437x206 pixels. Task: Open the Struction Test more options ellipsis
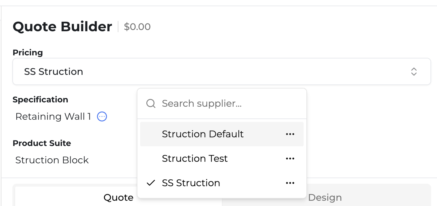[290, 158]
